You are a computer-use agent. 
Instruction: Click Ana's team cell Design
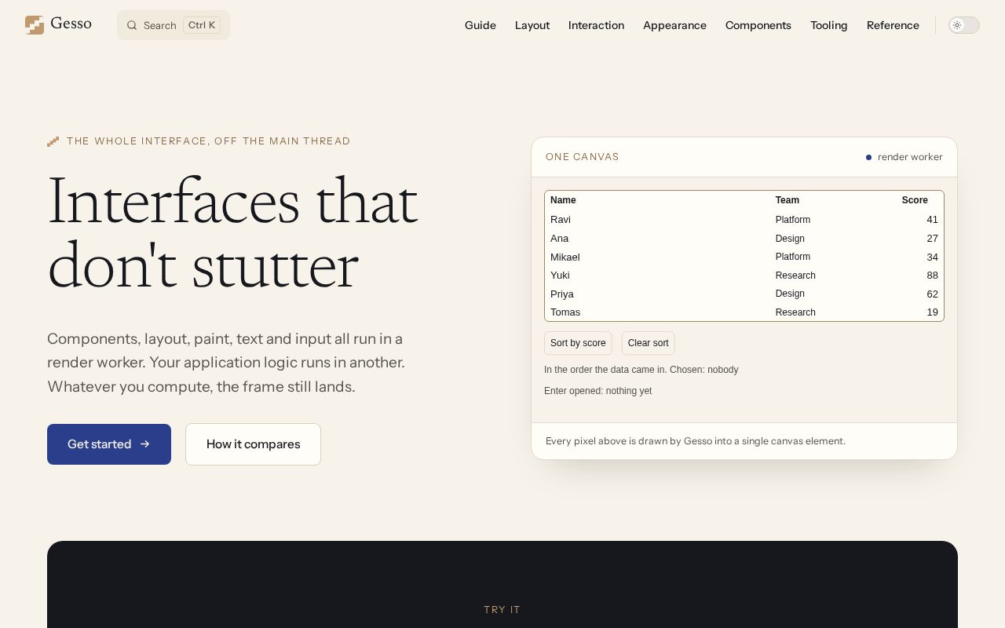tap(790, 239)
